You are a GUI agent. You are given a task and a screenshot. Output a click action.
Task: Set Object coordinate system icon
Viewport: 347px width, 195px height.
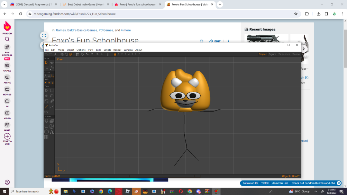coord(49,76)
